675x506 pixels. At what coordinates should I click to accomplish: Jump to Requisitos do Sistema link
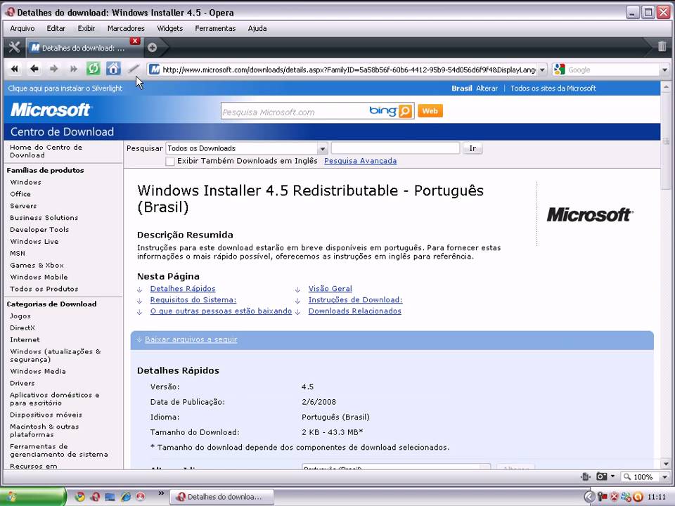(x=193, y=300)
